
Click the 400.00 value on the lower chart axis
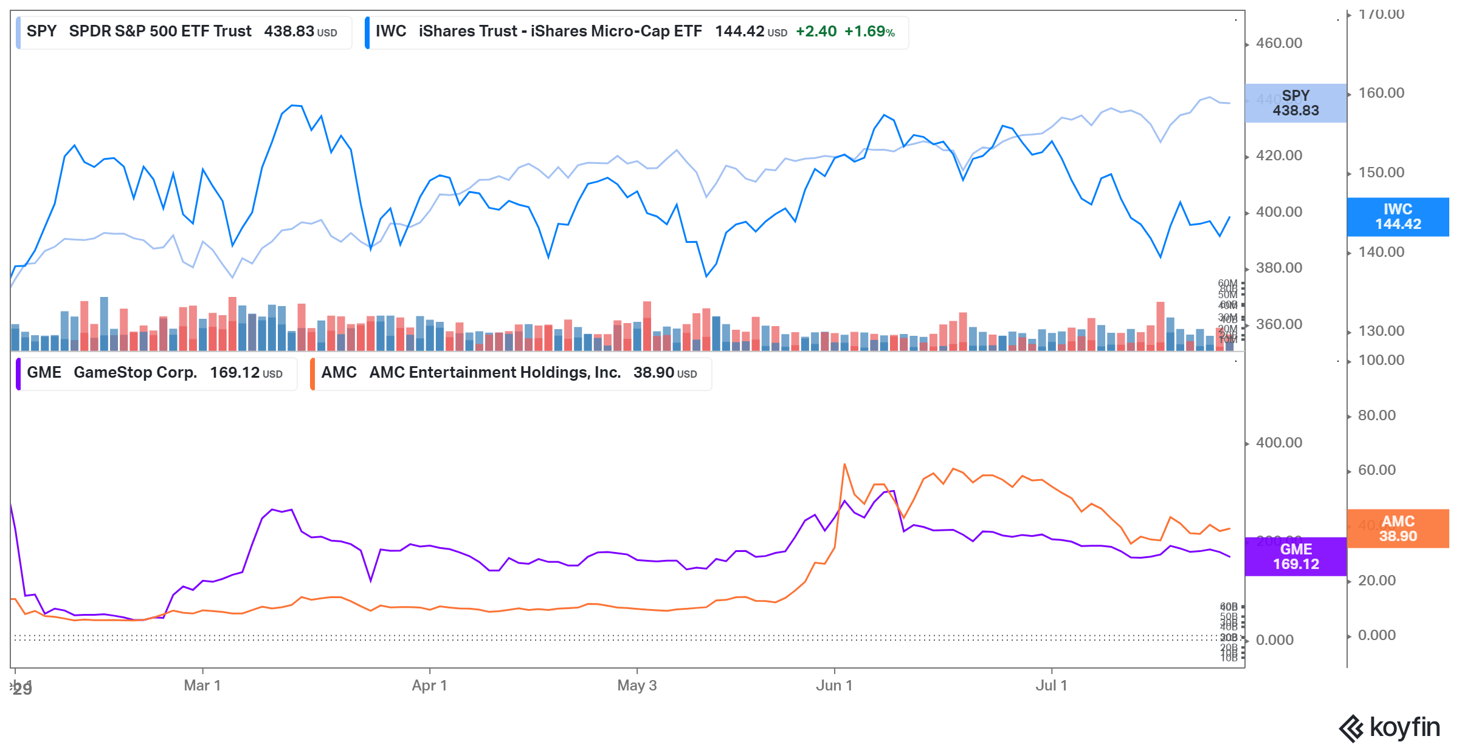[1279, 443]
